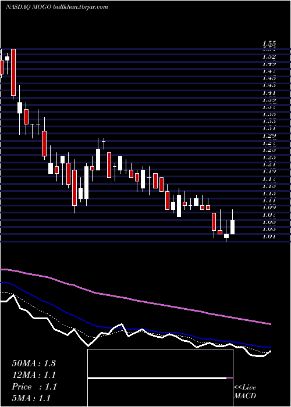Click the last white candlestick on chart

click(x=233, y=227)
